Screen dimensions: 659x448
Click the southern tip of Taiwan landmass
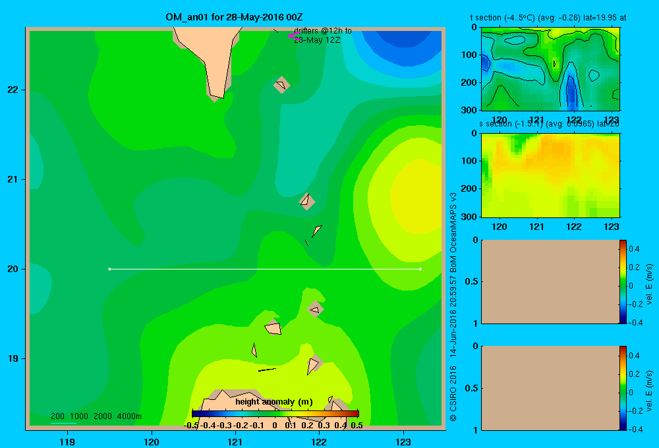click(x=217, y=96)
